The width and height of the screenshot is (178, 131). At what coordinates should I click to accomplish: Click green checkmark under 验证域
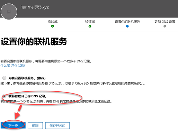pos(90,26)
